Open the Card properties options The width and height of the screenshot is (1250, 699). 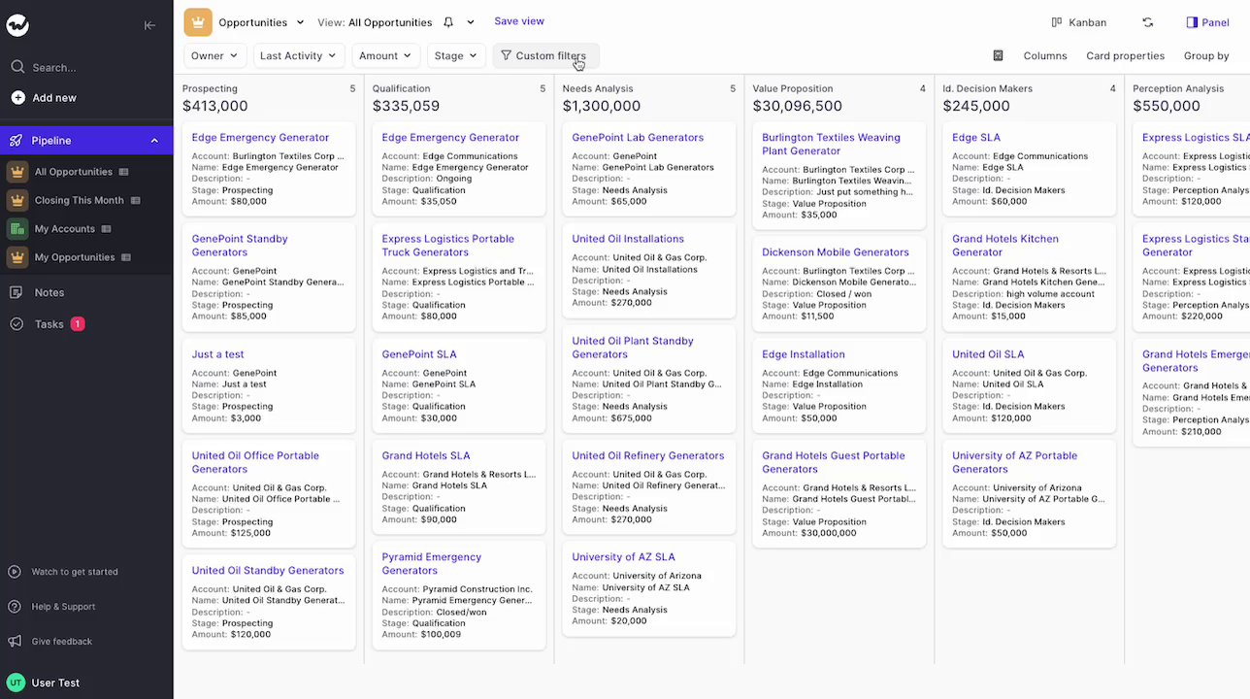click(1125, 56)
